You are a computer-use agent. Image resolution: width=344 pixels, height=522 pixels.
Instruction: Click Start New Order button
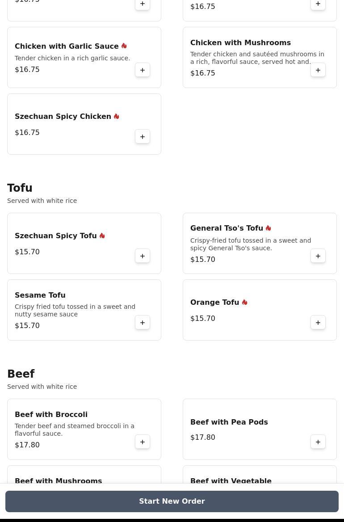tap(172, 501)
